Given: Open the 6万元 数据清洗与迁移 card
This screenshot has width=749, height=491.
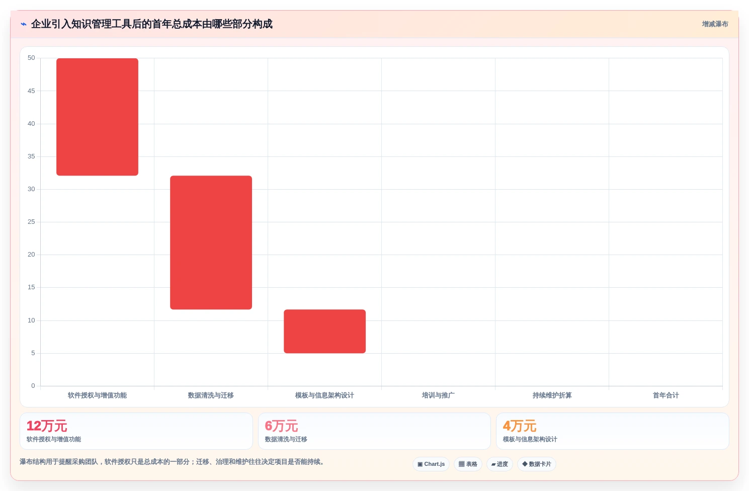Looking at the screenshot, I should point(374,431).
